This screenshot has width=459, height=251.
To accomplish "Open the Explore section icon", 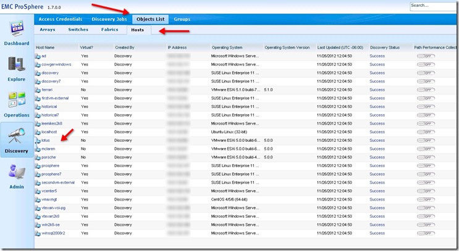I will [x=16, y=64].
